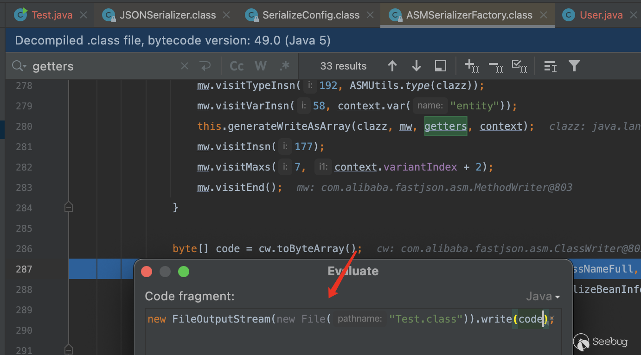
Task: Switch to JSONSerializer.class tab
Action: click(x=167, y=15)
